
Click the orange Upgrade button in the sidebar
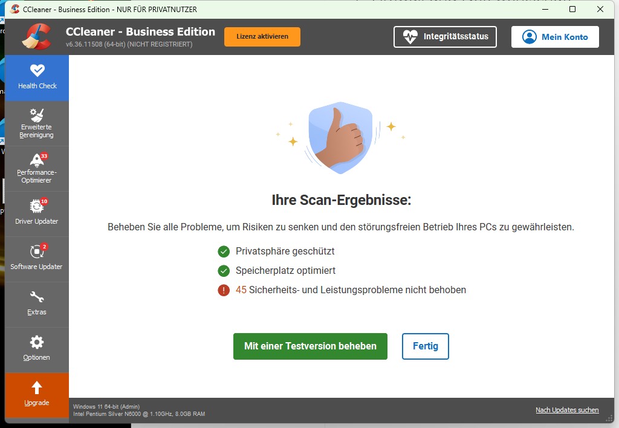tap(37, 395)
